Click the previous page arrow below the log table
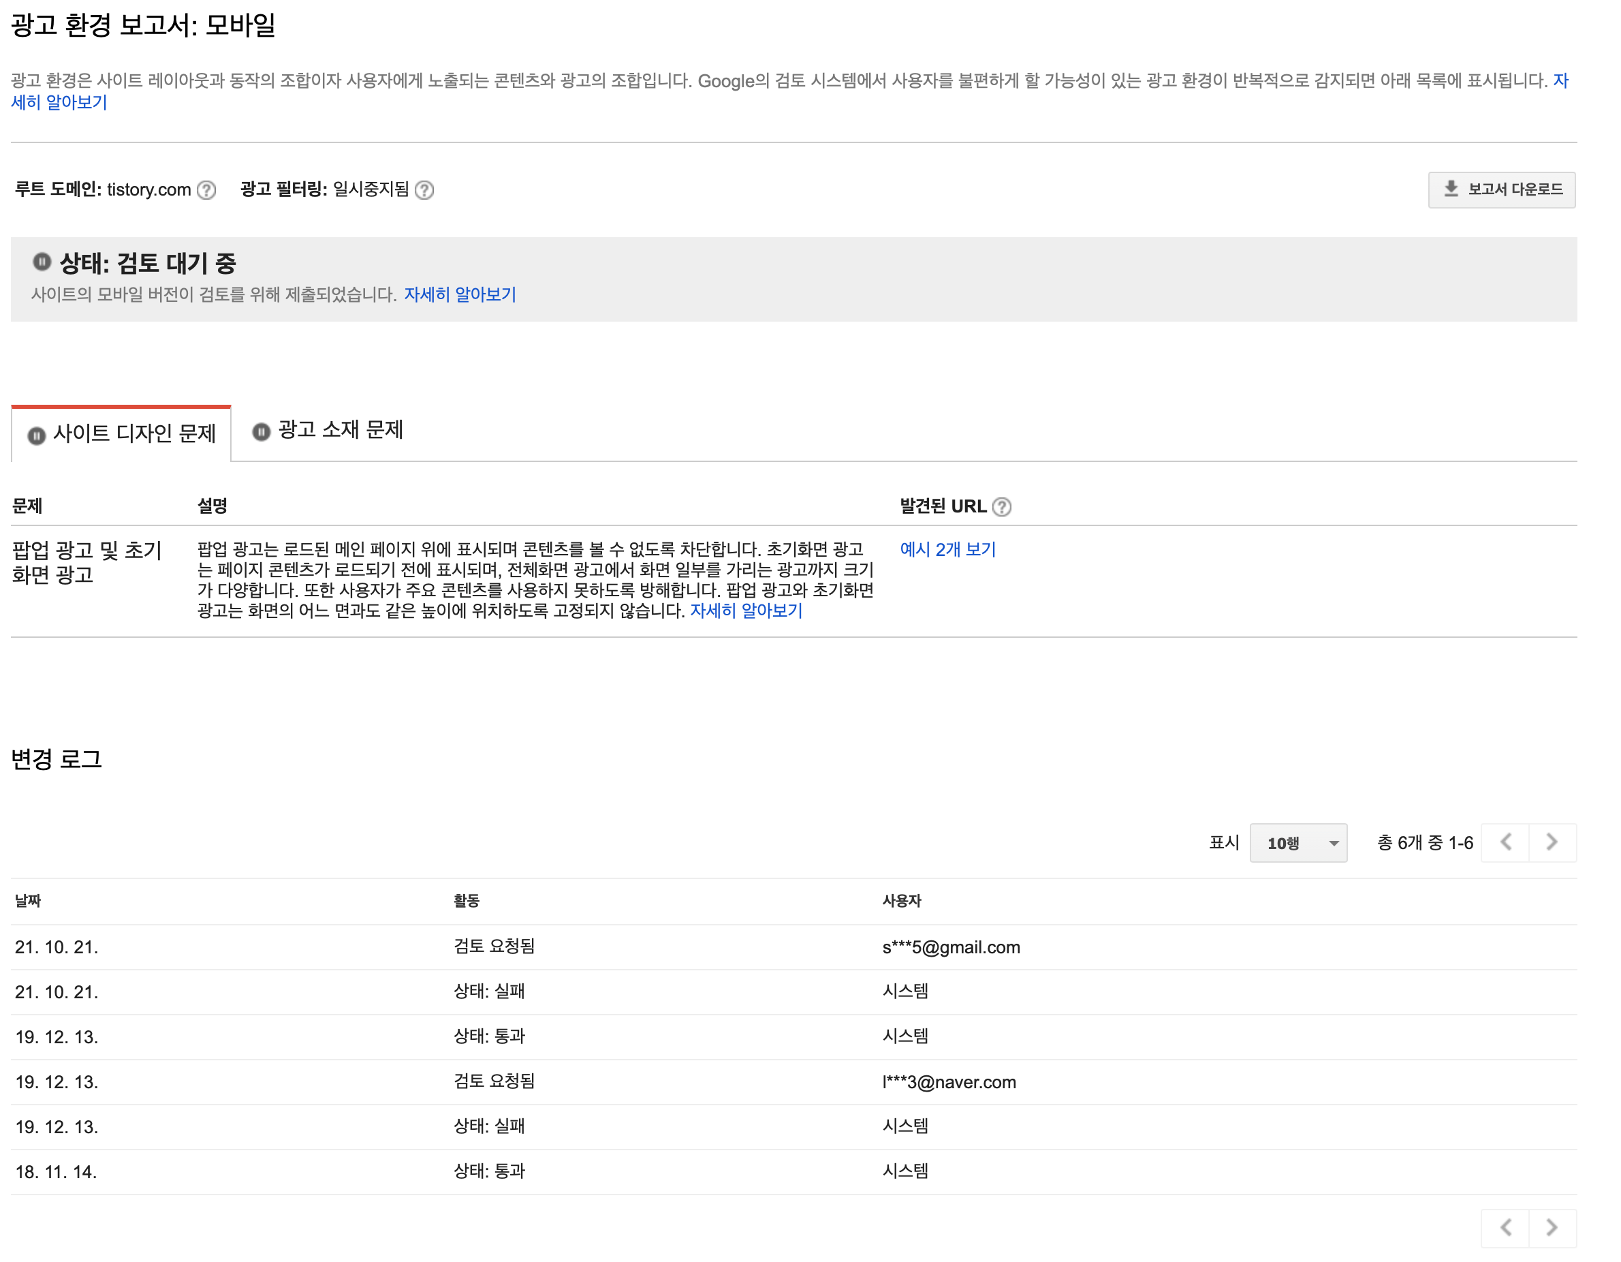This screenshot has width=1621, height=1262. [x=1505, y=842]
